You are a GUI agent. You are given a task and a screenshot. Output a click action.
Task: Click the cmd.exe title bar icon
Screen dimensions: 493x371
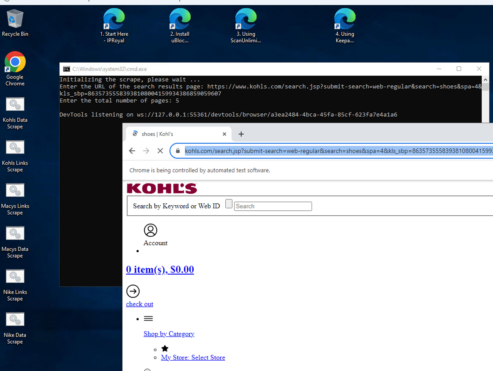coord(67,69)
